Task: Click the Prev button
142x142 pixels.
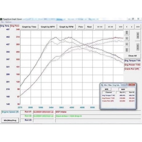Action: click(81, 27)
